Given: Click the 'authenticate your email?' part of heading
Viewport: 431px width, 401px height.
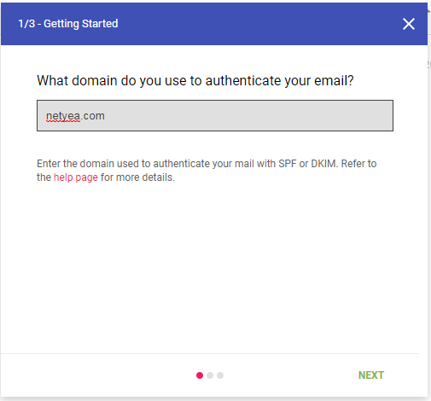Looking at the screenshot, I should pos(280,80).
